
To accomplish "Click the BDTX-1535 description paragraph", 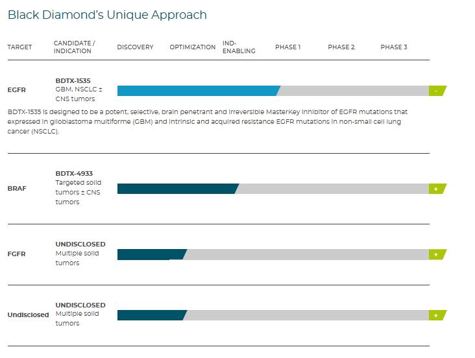I will pos(208,121).
